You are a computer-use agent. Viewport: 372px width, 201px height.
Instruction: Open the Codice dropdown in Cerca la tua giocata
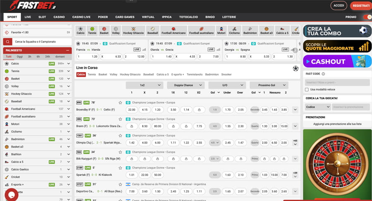pyautogui.click(x=318, y=107)
